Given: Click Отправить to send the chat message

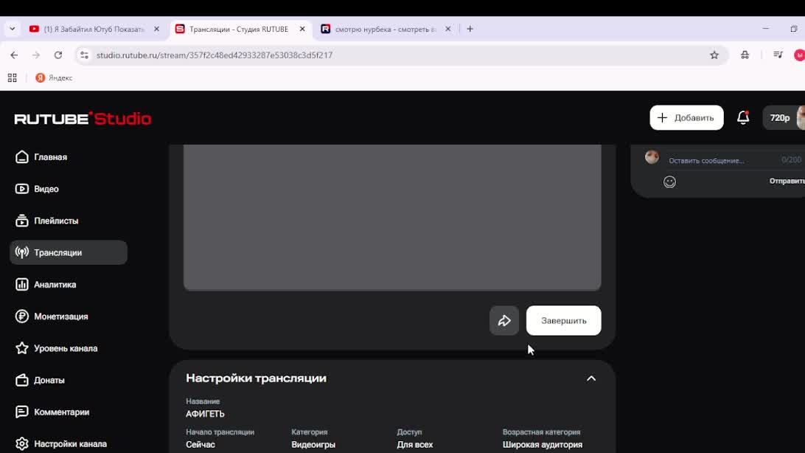Looking at the screenshot, I should (787, 181).
